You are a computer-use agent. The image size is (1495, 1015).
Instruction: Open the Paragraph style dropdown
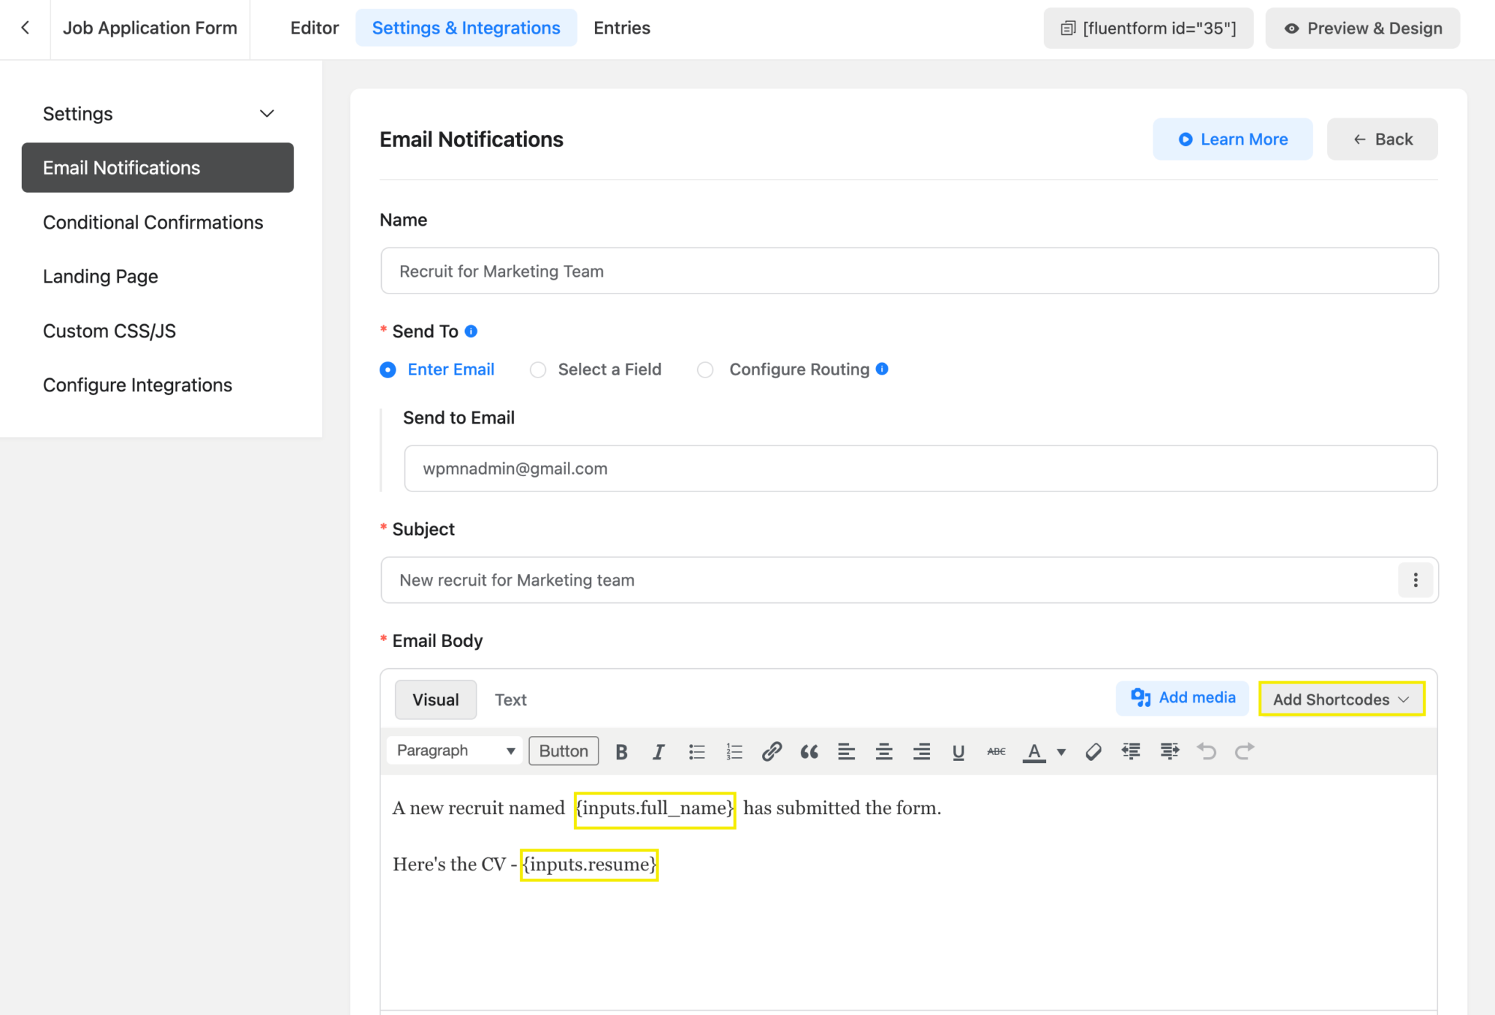pyautogui.click(x=453, y=751)
